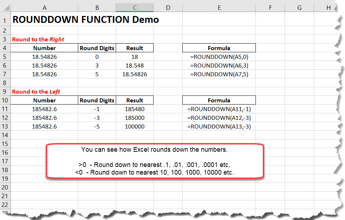Select the Result header in row 10

point(135,100)
